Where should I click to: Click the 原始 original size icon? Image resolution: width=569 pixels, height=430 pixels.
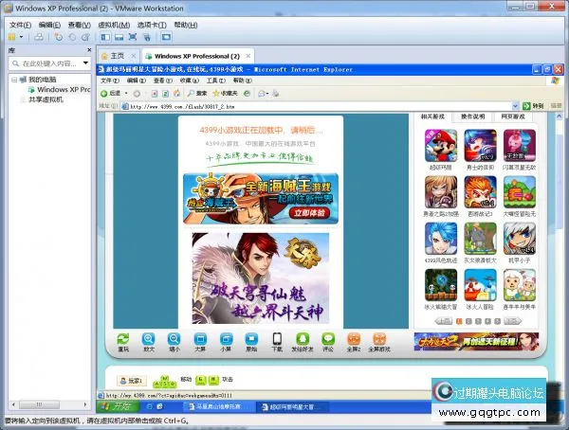click(x=251, y=339)
